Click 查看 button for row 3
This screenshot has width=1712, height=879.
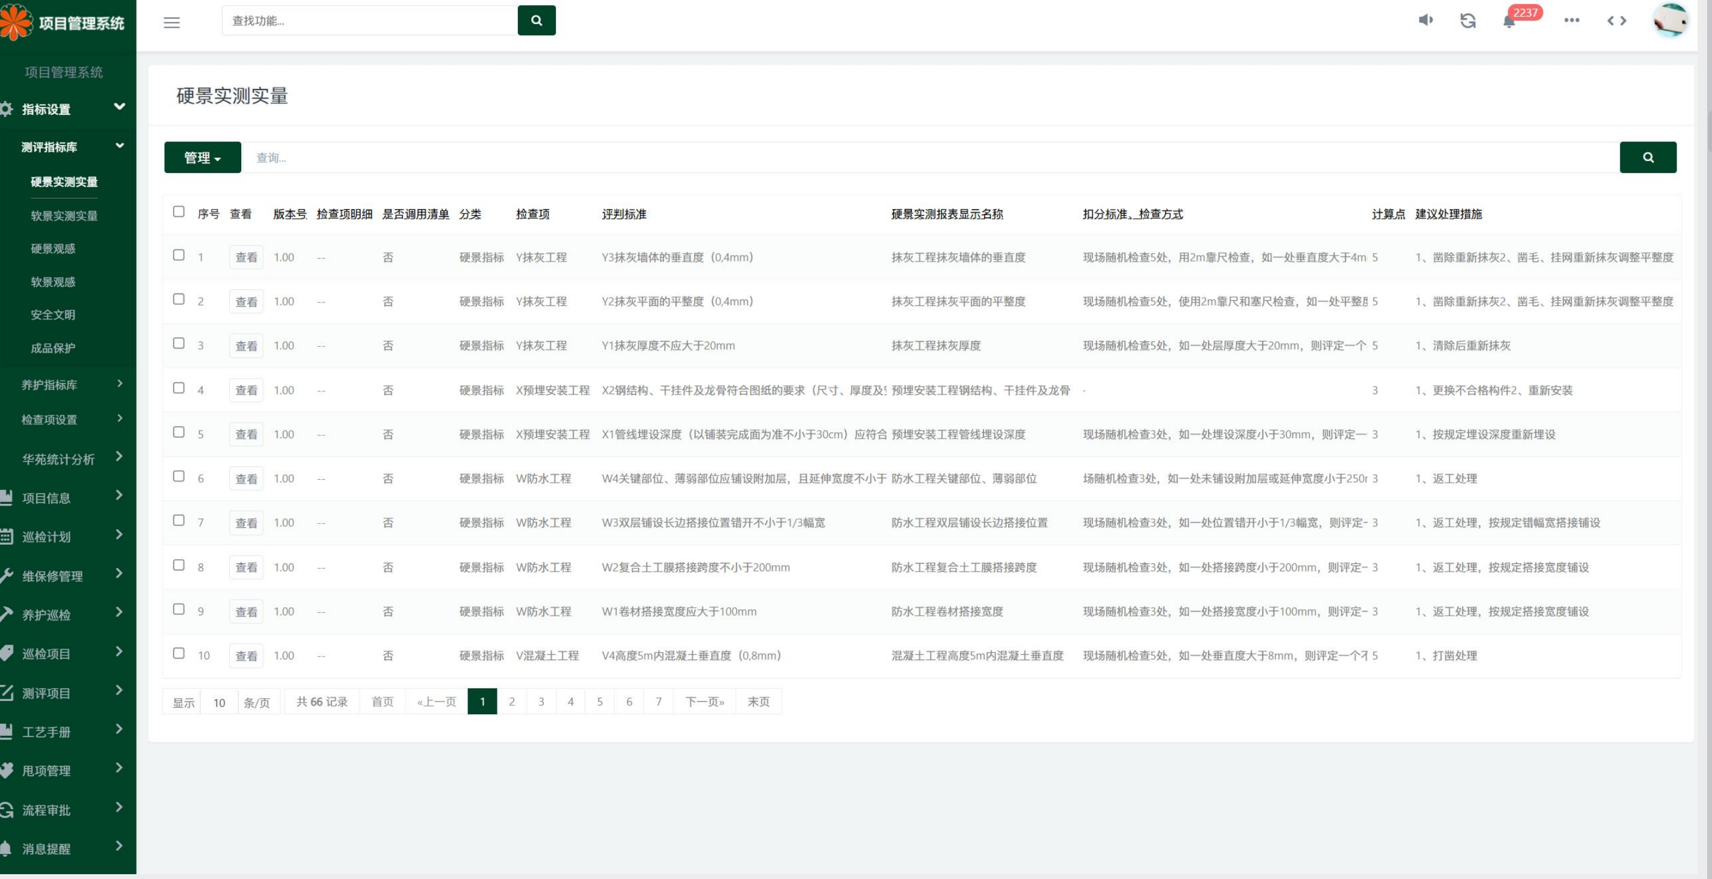point(246,346)
